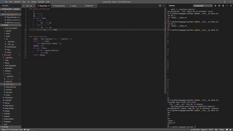Switch to the __init__.py editor tab
Image resolution: width=233 pixels, height=131 pixels.
coord(29,6)
